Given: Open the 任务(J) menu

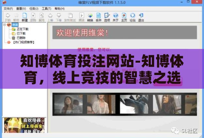Looking at the screenshot, I should 34,8.
